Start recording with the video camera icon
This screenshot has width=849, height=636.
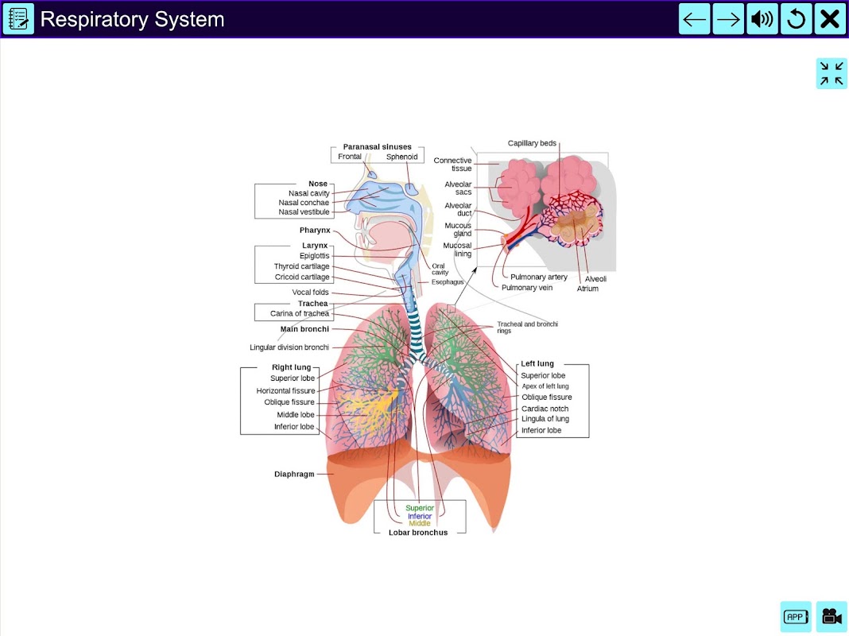(x=832, y=616)
